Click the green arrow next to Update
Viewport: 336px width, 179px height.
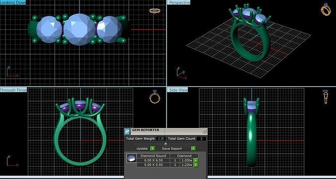coord(153,148)
